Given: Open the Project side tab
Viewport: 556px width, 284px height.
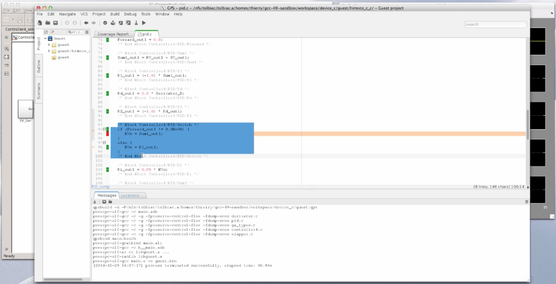Looking at the screenshot, I should pos(39,44).
